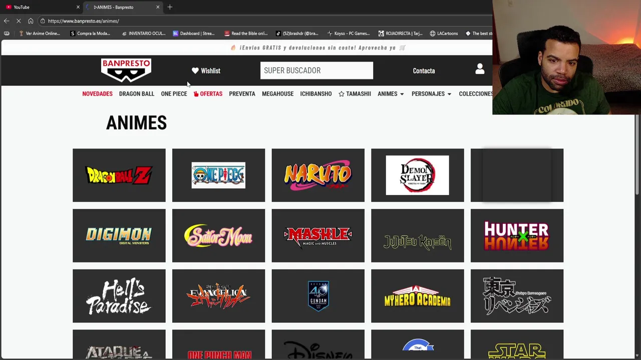Open the Gundam 40th tile
Screen dimensions: 641x360
point(318,296)
